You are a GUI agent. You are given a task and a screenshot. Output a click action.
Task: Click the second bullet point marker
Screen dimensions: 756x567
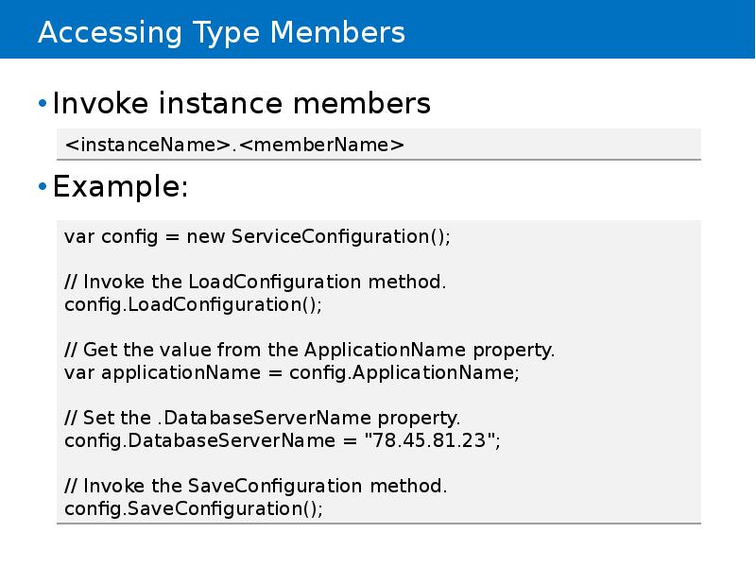tap(42, 185)
